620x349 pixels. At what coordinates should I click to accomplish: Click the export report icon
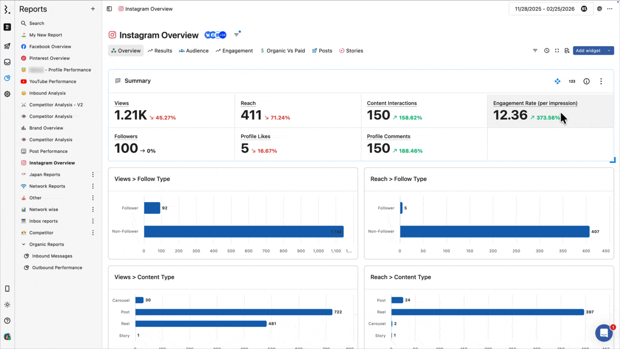[x=567, y=50]
